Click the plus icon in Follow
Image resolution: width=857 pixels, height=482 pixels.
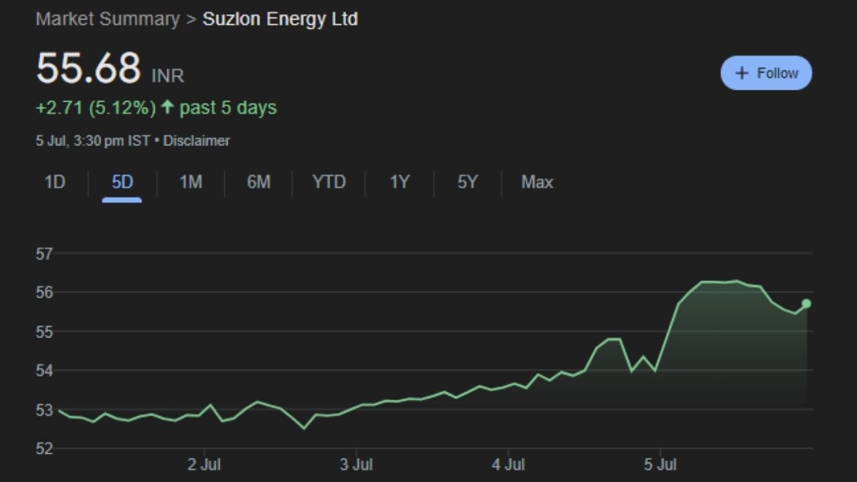[x=741, y=73]
